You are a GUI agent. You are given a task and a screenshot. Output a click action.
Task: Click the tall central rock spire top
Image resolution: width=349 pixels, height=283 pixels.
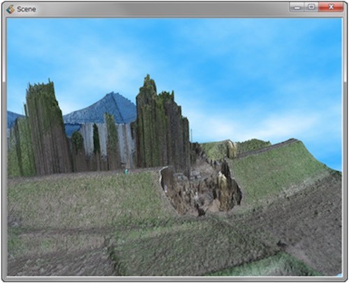148,84
